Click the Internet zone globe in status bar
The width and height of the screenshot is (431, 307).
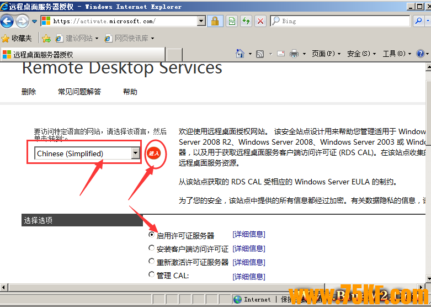pos(237,299)
